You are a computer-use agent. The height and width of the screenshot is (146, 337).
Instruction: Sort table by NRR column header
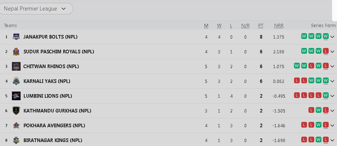coord(278,26)
